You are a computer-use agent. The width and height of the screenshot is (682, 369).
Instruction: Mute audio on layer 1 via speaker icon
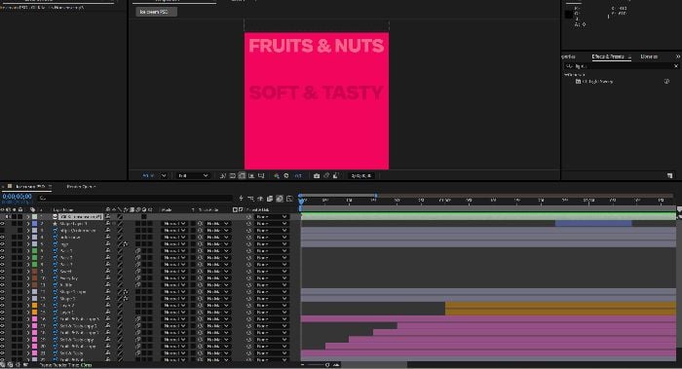point(8,216)
